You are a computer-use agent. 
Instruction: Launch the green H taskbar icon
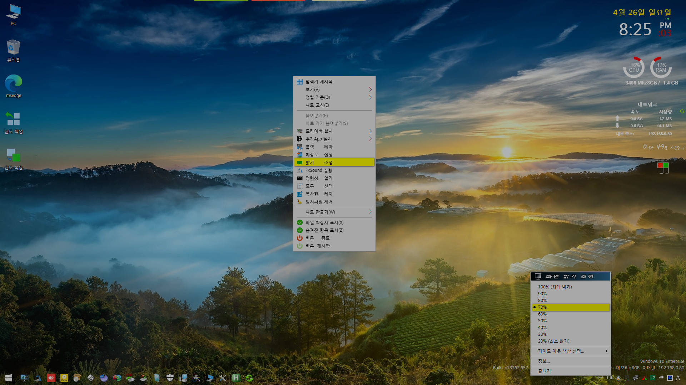236,378
